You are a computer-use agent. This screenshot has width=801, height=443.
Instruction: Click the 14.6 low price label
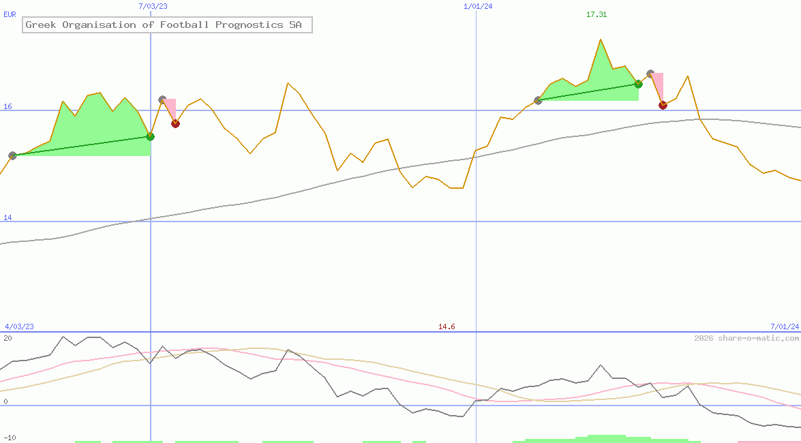[x=447, y=327]
